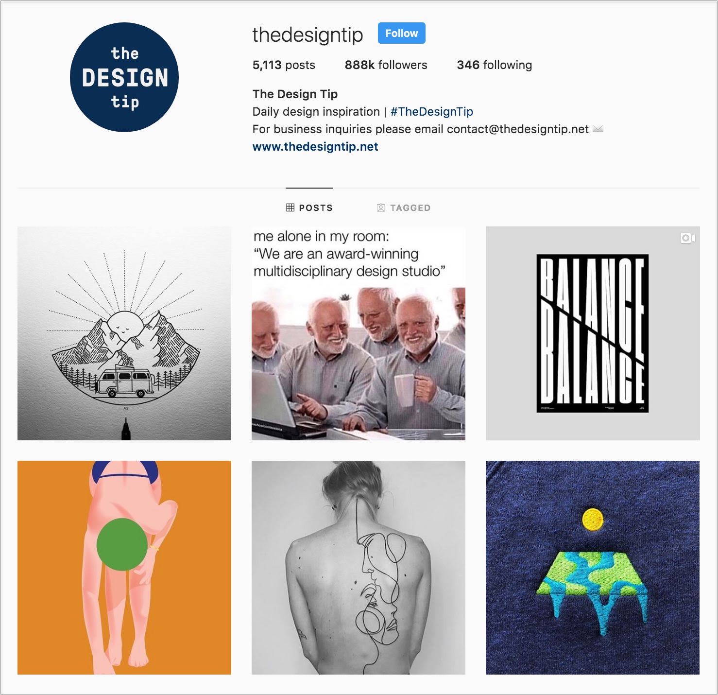The image size is (718, 695).
Task: Open the #TheDesignTip hashtag link
Action: tap(431, 111)
